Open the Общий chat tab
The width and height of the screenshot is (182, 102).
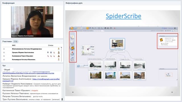7,70
